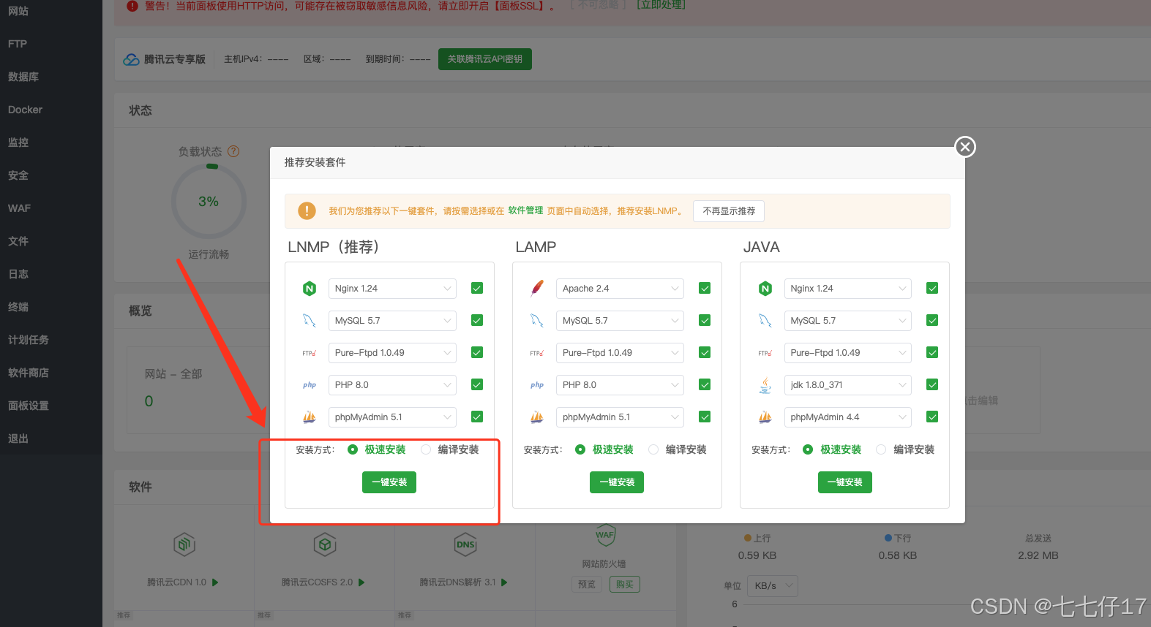Click the MySQL icon in the LNMP panel

(310, 321)
